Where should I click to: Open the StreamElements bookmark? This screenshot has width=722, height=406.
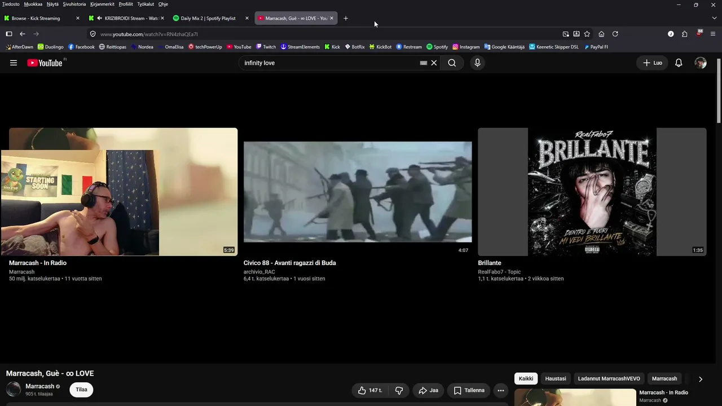coord(300,47)
